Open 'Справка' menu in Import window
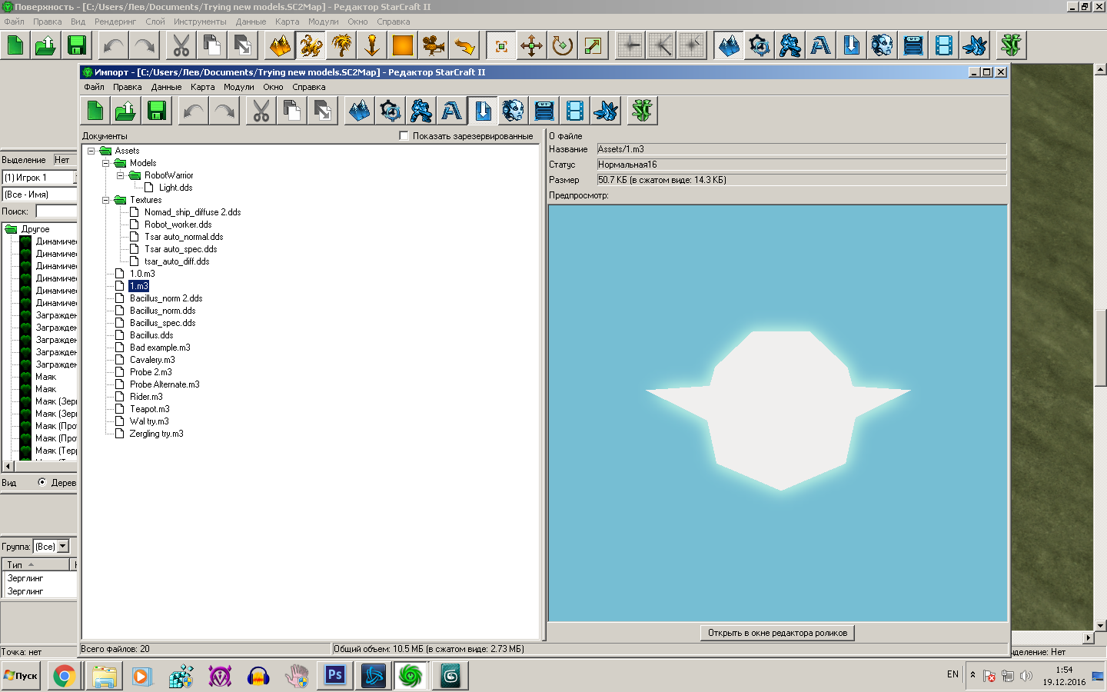This screenshot has width=1107, height=692. click(309, 87)
